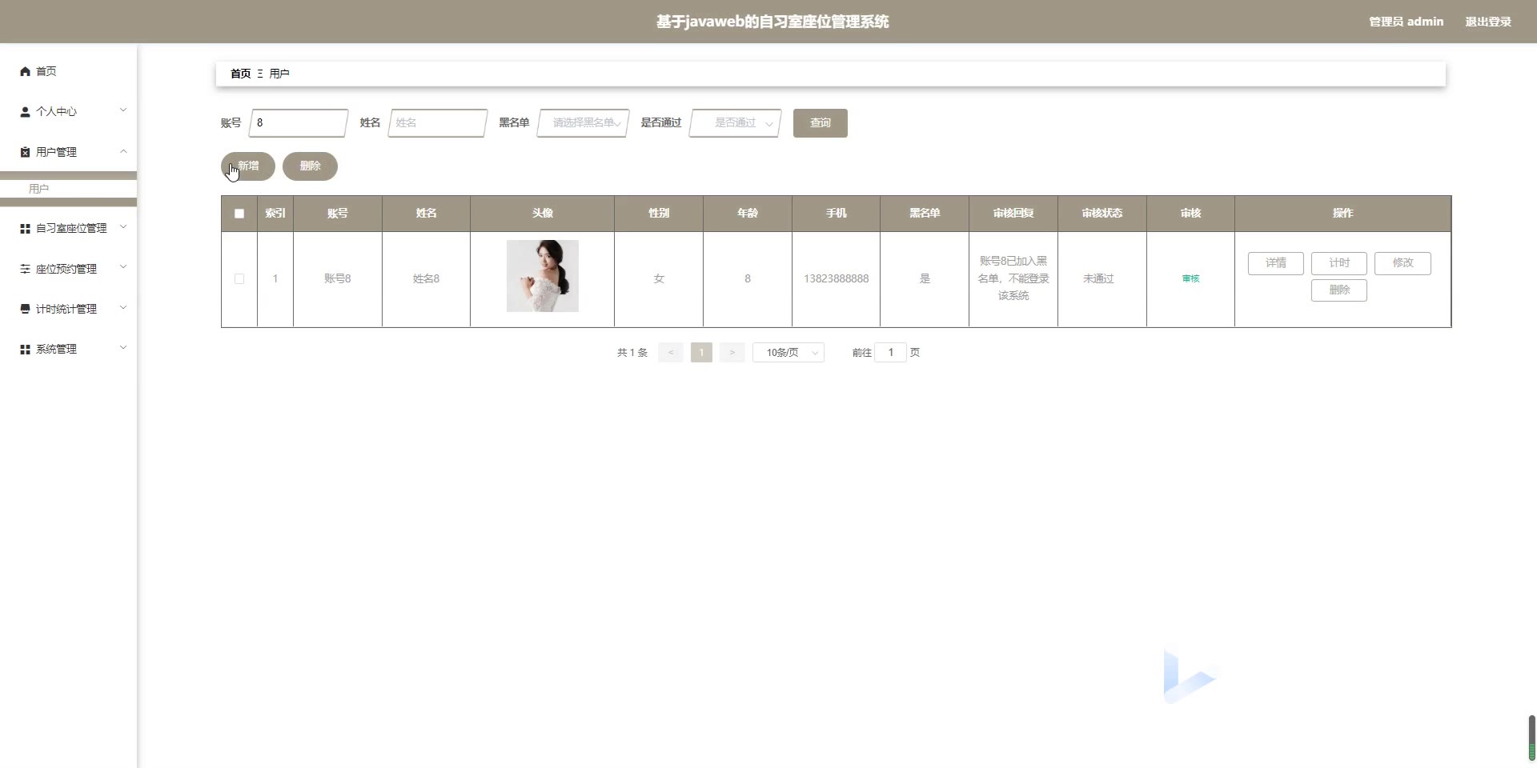Click the phone number 13823888888 cell
1537x768 pixels.
click(x=836, y=279)
